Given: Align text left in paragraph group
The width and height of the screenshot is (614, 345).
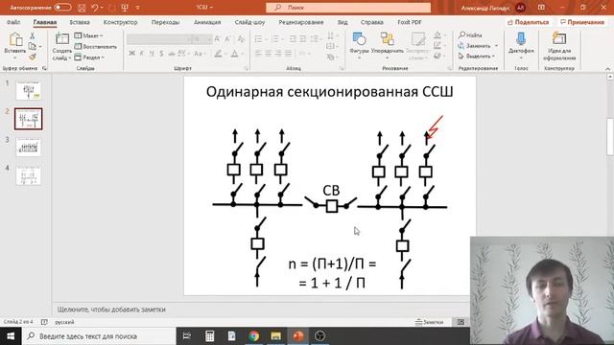Looking at the screenshot, I should tap(258, 54).
